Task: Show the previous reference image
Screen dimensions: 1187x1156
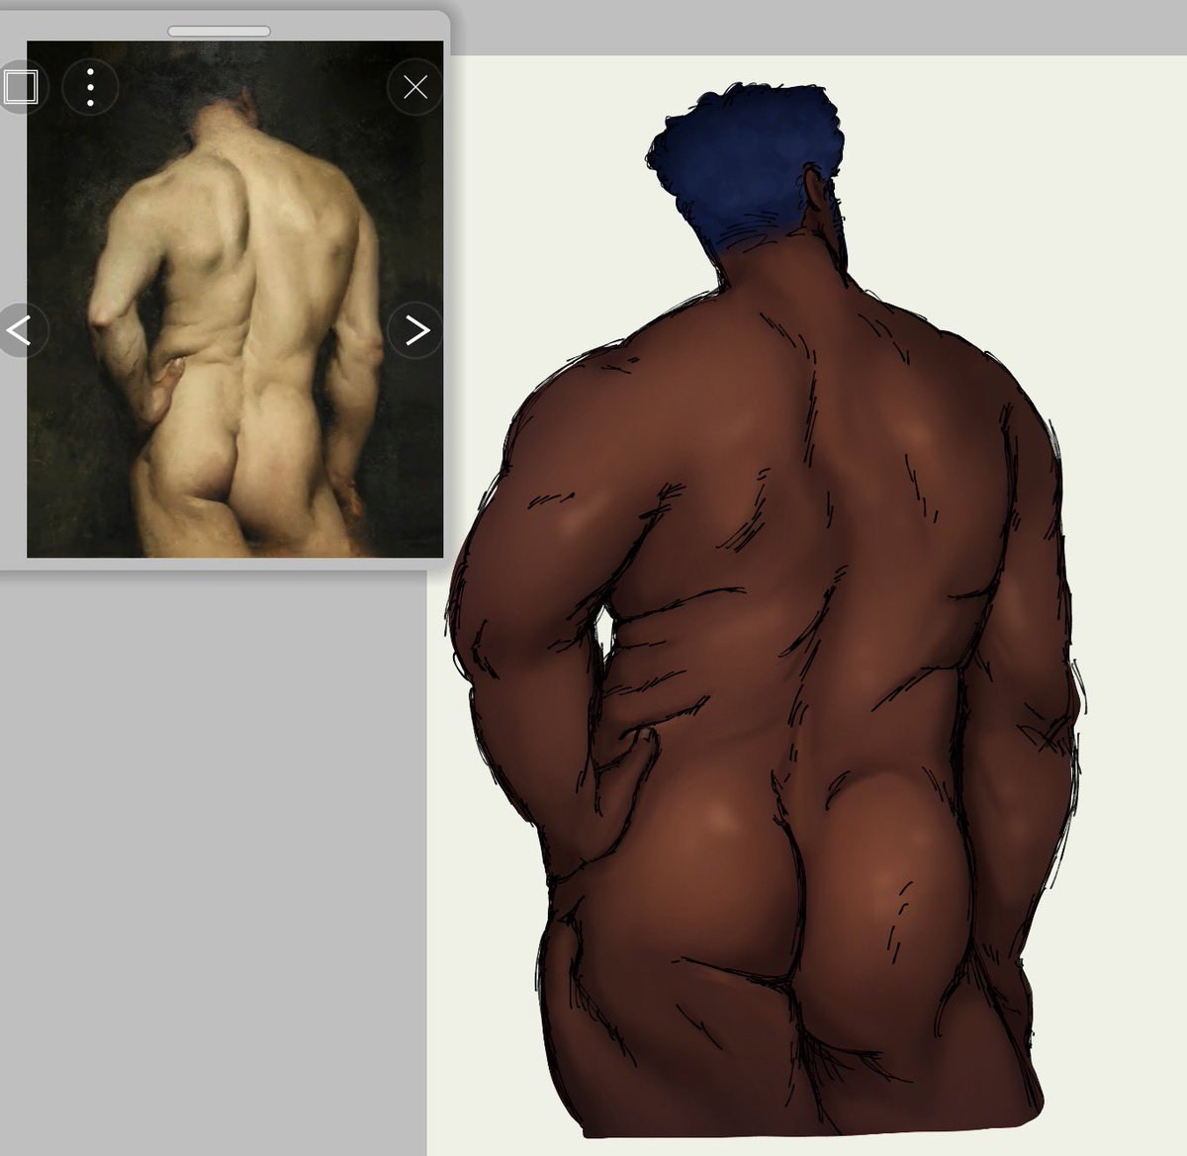Action: coord(22,330)
